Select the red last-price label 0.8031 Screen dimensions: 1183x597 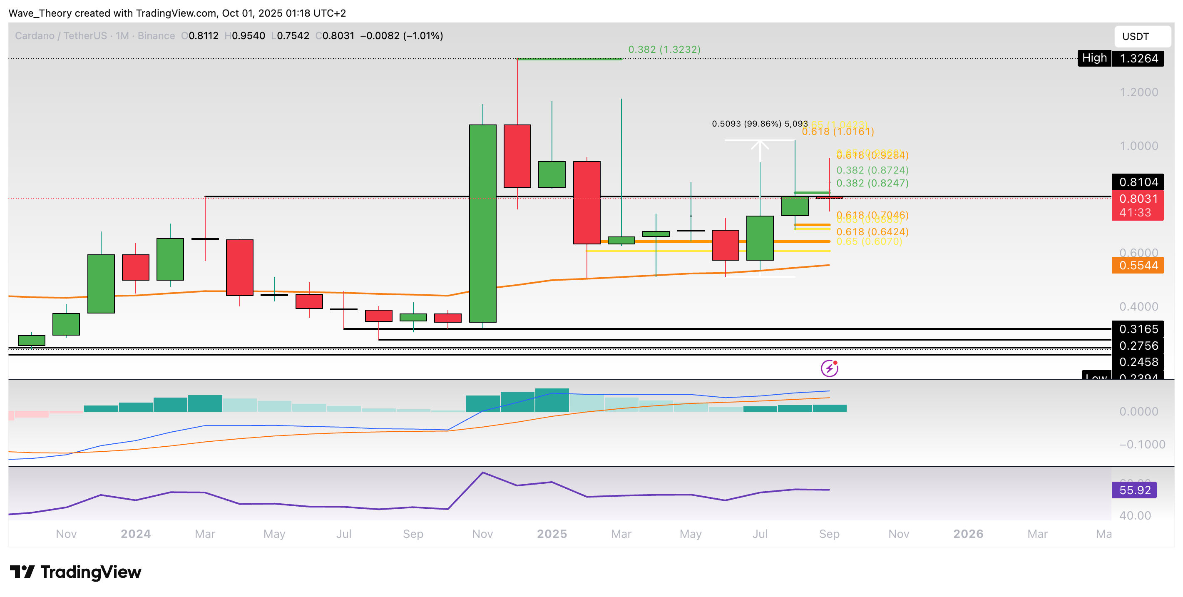[x=1139, y=199]
